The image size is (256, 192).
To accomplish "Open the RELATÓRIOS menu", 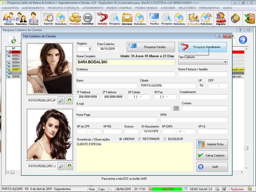I will 187,8.
